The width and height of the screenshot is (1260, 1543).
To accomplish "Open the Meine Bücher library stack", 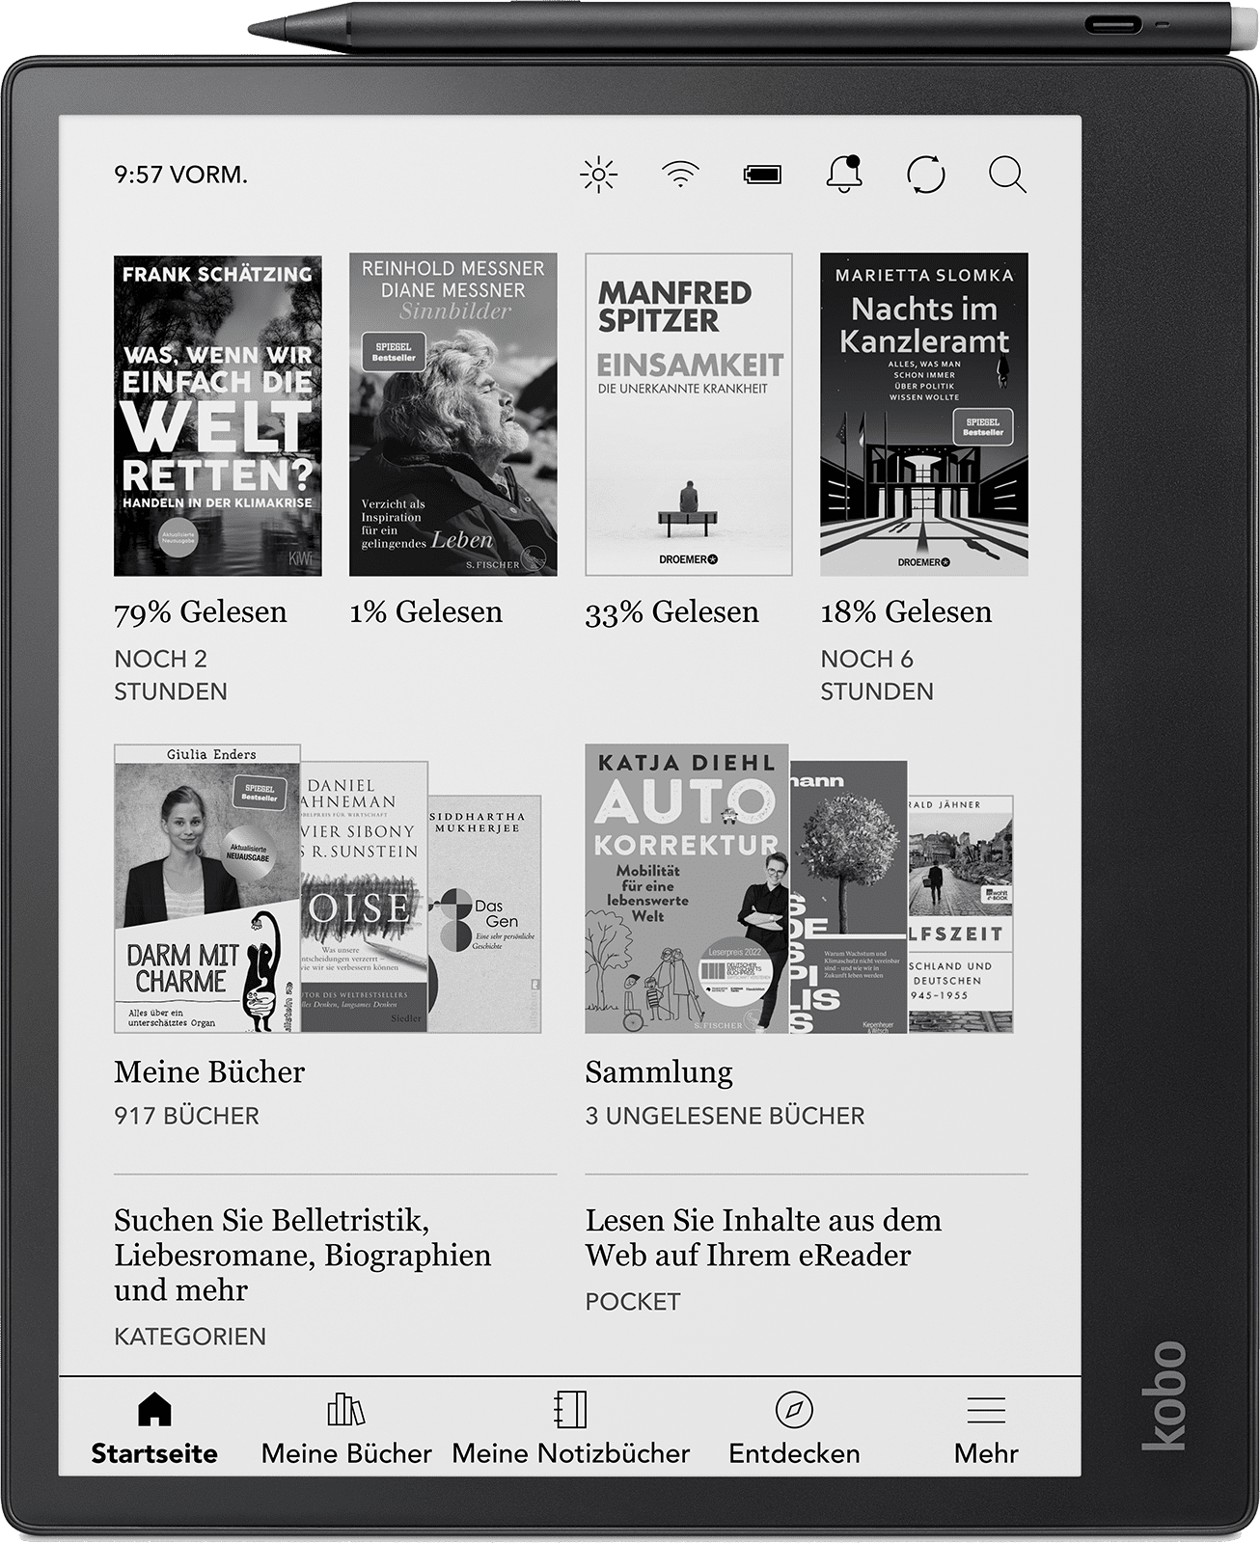I will [327, 888].
